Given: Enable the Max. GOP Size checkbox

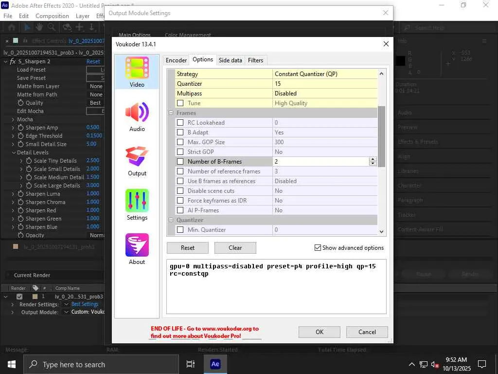Looking at the screenshot, I should (x=180, y=142).
